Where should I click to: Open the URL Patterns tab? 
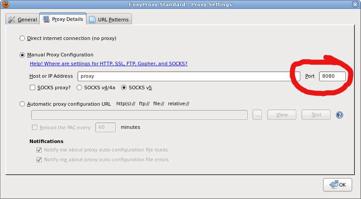[x=109, y=20]
